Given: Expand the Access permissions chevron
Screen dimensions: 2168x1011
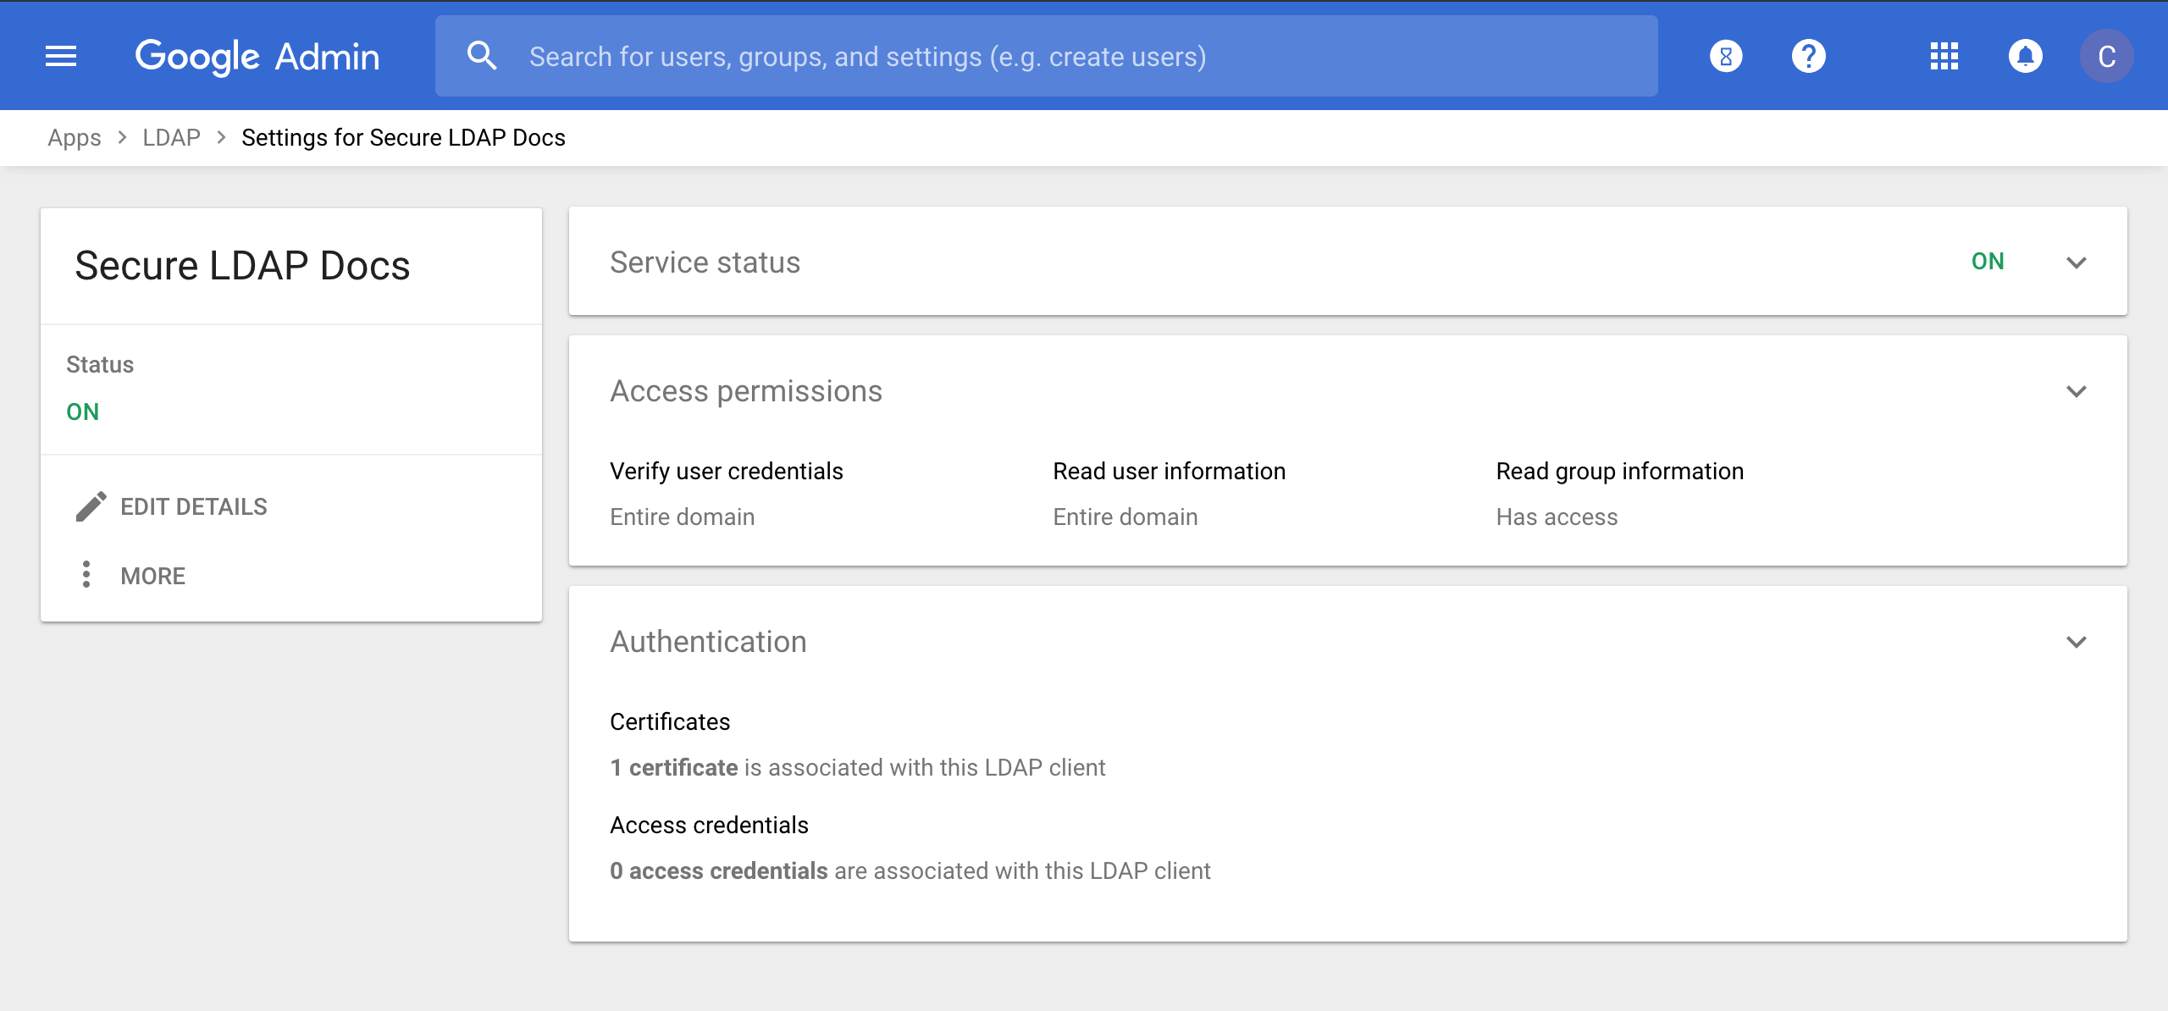Looking at the screenshot, I should [x=2076, y=391].
